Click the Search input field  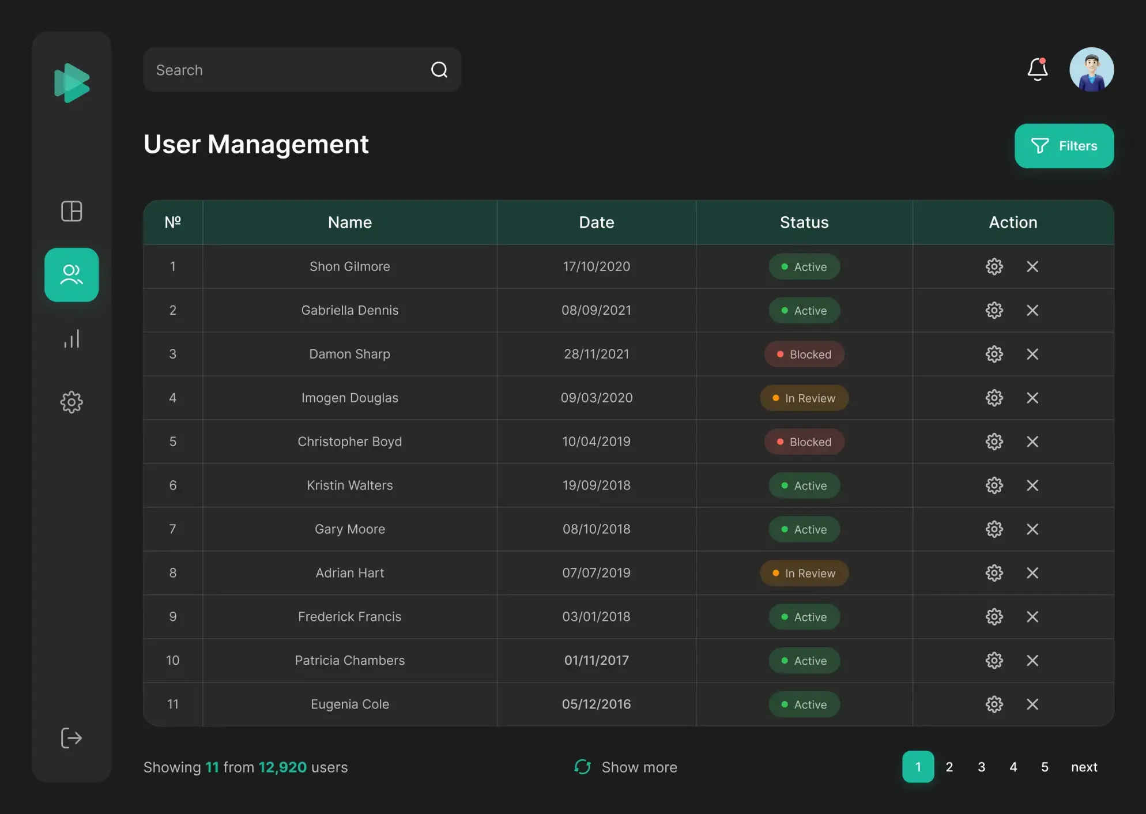282,70
